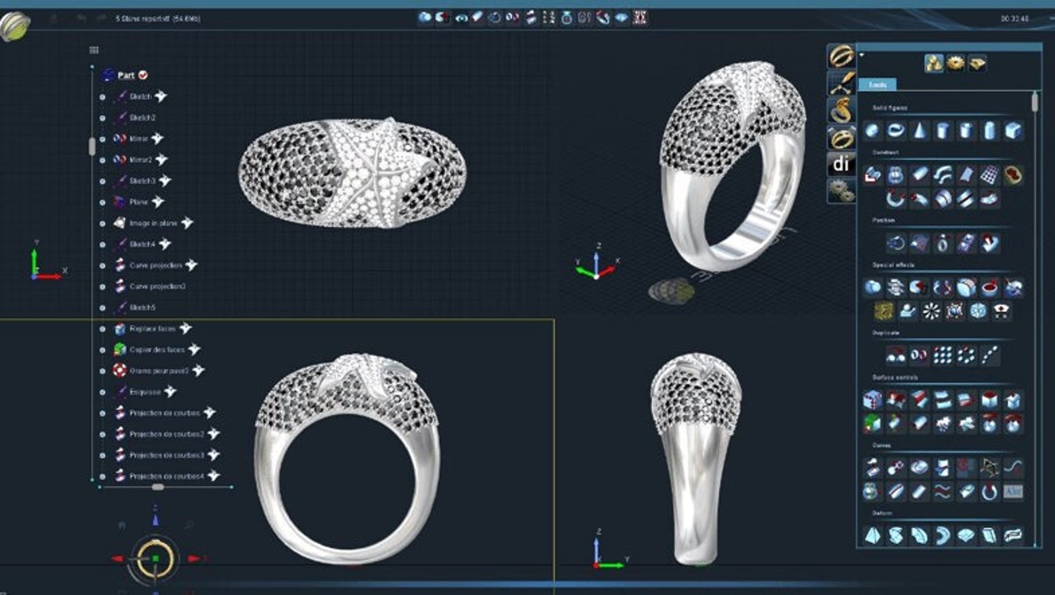Viewport: 1055px width, 595px height.
Task: Select the pyramid deform tool
Action: coord(872,535)
